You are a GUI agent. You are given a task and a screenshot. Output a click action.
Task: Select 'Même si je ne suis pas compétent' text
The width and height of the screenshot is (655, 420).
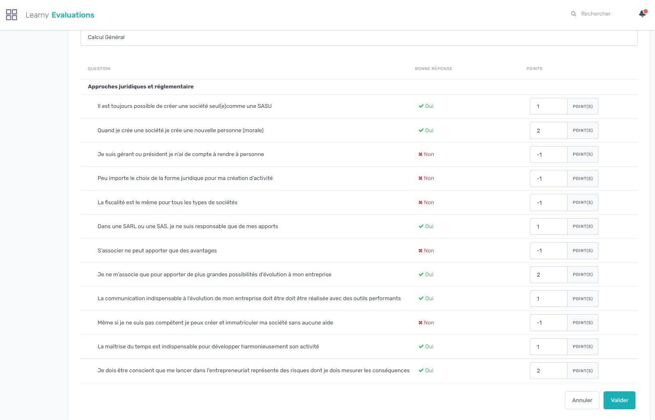[215, 323]
